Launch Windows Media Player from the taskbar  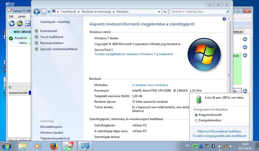point(38,146)
